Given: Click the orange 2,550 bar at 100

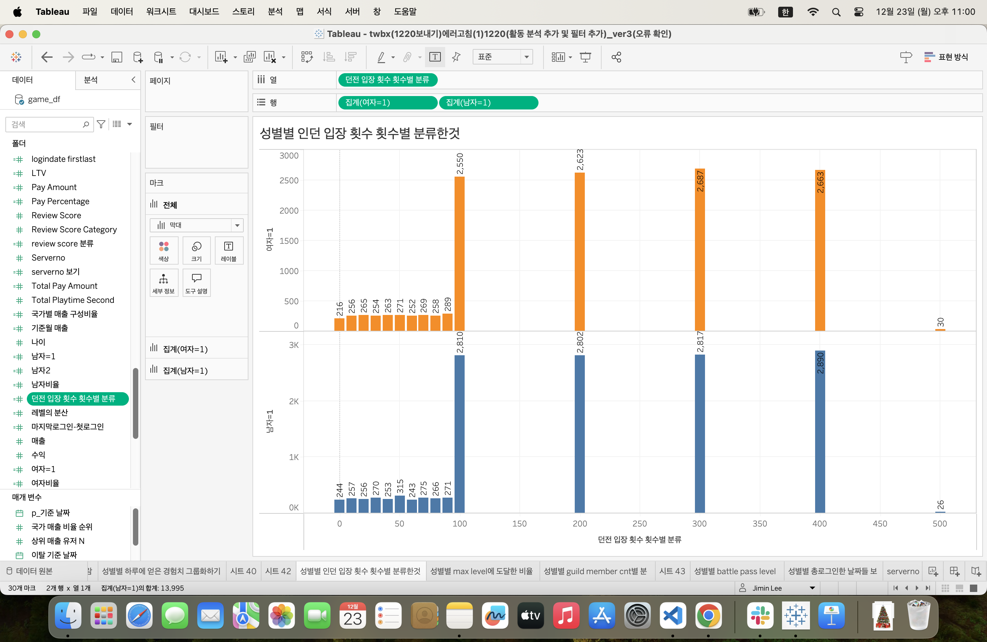Looking at the screenshot, I should click(x=459, y=254).
